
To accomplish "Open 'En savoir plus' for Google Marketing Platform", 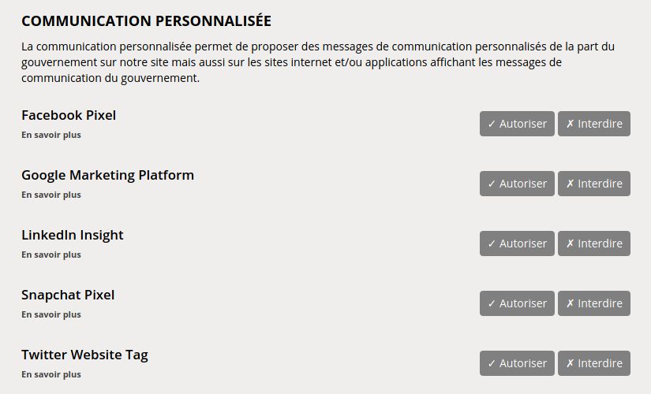I will pyautogui.click(x=51, y=195).
